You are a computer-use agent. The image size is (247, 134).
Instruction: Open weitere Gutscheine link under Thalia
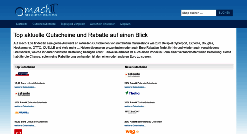pyautogui.click(x=135, y=106)
